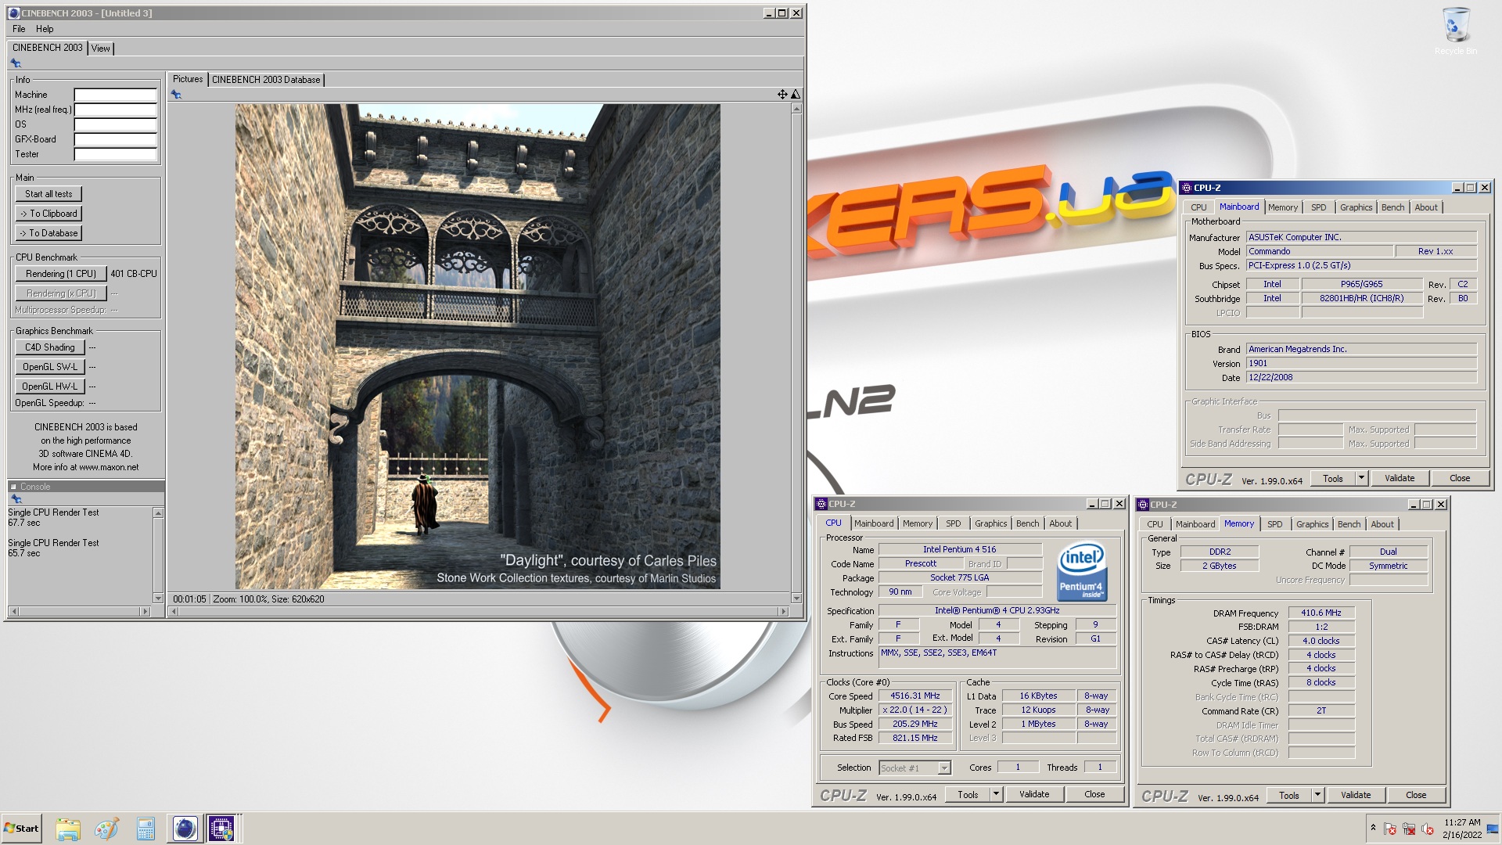Open the file explorer taskbar icon
Screen dimensions: 1502x845
coord(68,829)
